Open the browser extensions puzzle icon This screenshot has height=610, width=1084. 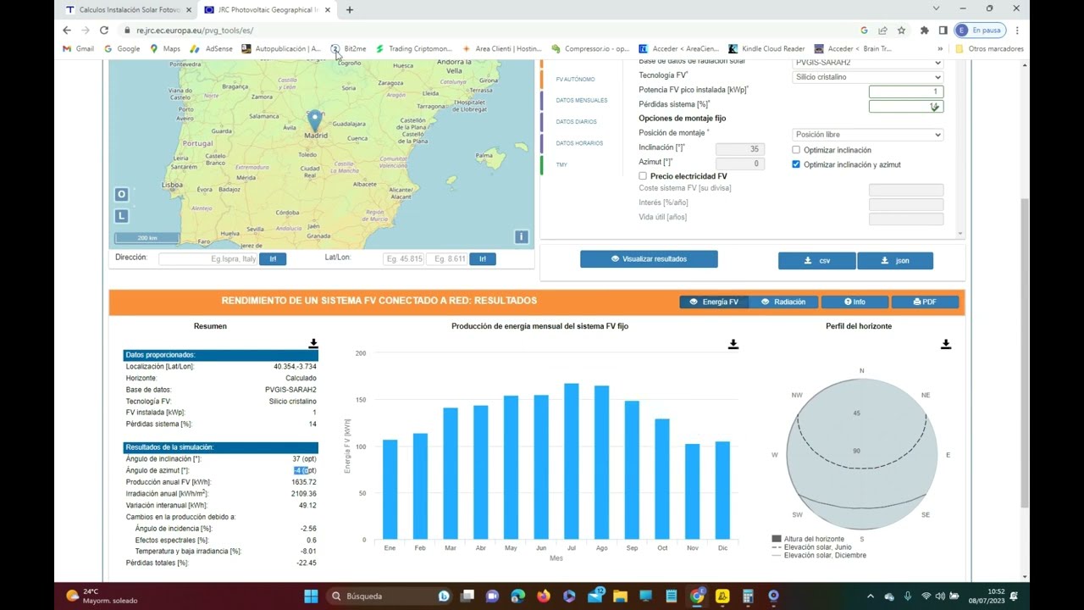point(925,30)
